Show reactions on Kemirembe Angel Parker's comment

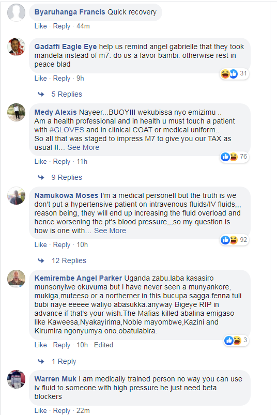[x=236, y=341]
